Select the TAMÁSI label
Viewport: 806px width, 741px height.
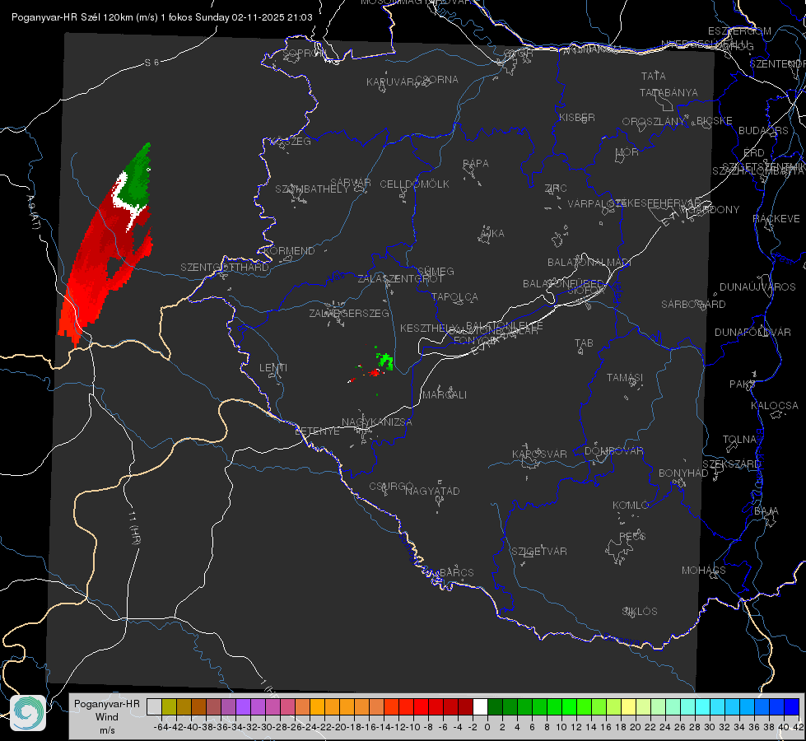pos(625,377)
